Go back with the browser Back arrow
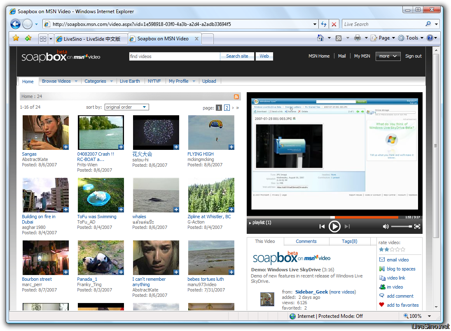The height and width of the screenshot is (331, 451). point(15,24)
